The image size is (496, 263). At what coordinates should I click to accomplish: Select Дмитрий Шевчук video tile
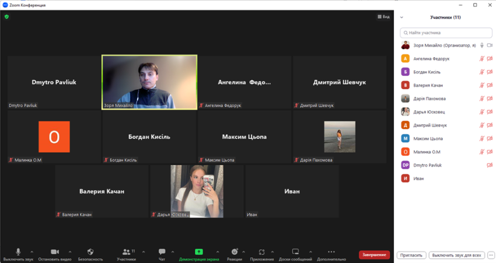click(340, 82)
